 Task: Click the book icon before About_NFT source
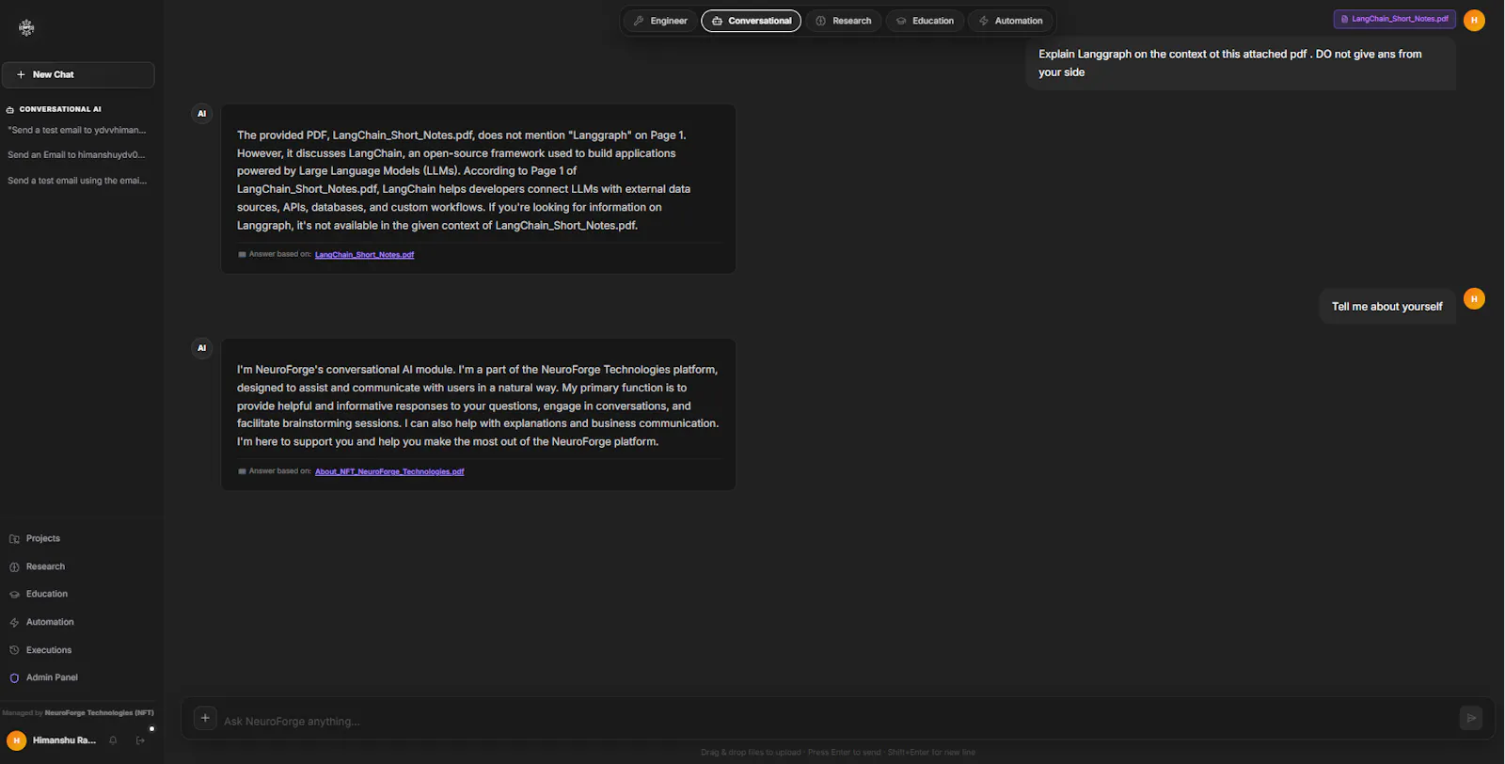point(242,471)
